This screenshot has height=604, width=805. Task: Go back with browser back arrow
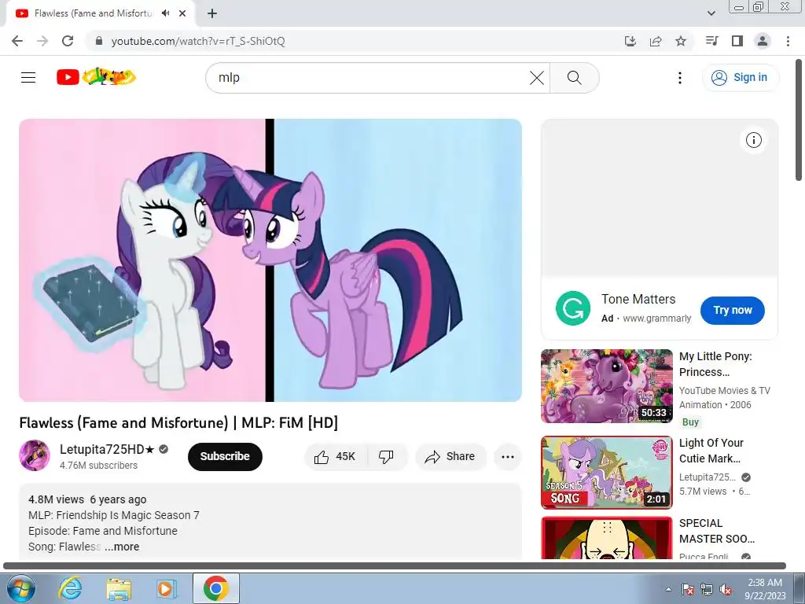tap(17, 41)
